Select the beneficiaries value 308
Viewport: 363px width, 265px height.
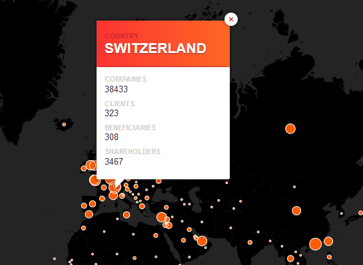[x=112, y=137]
